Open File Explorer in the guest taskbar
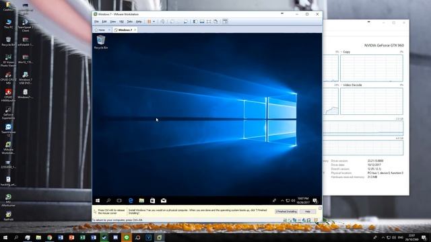 point(141,200)
